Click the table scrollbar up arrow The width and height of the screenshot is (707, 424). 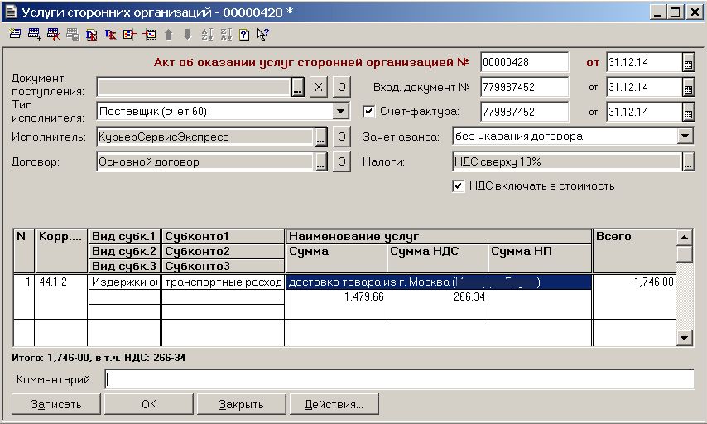[685, 238]
